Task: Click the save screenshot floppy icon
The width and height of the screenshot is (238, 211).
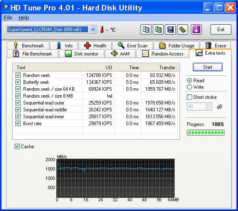Action: pos(170,30)
